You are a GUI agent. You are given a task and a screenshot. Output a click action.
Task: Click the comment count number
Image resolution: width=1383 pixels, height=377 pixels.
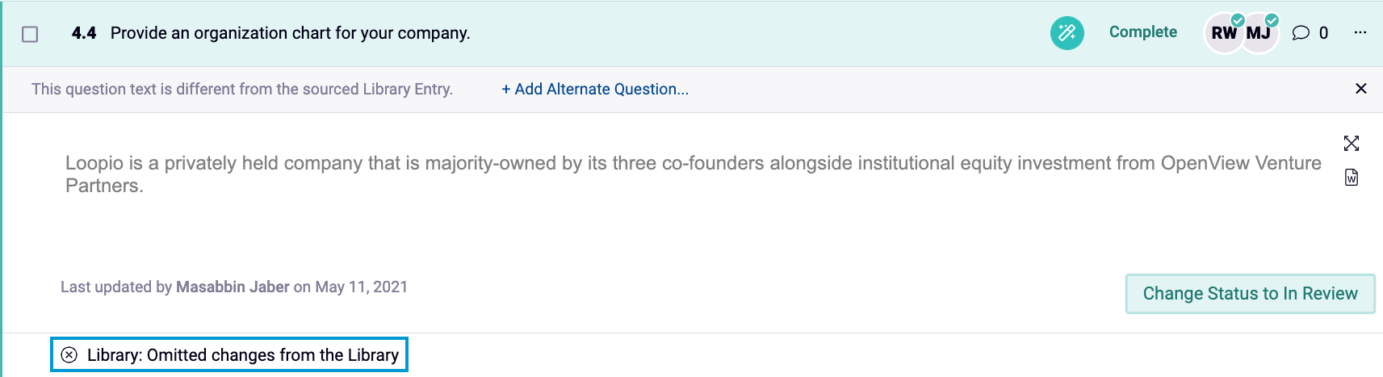1323,33
